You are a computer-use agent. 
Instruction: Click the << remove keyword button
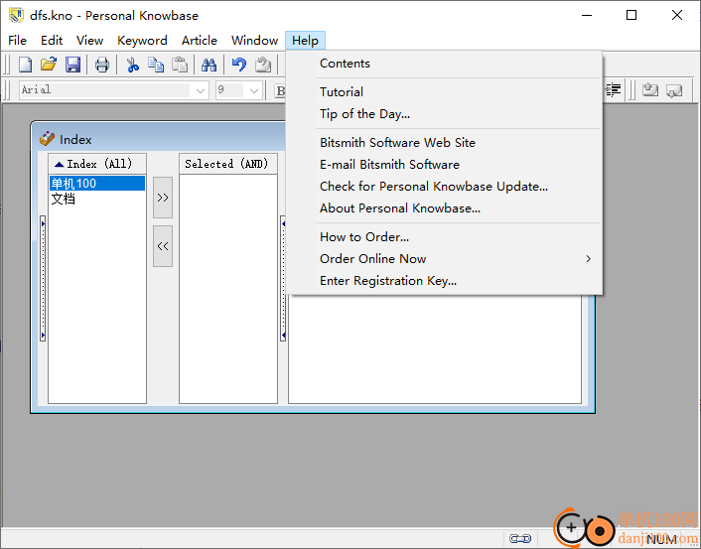pyautogui.click(x=163, y=246)
